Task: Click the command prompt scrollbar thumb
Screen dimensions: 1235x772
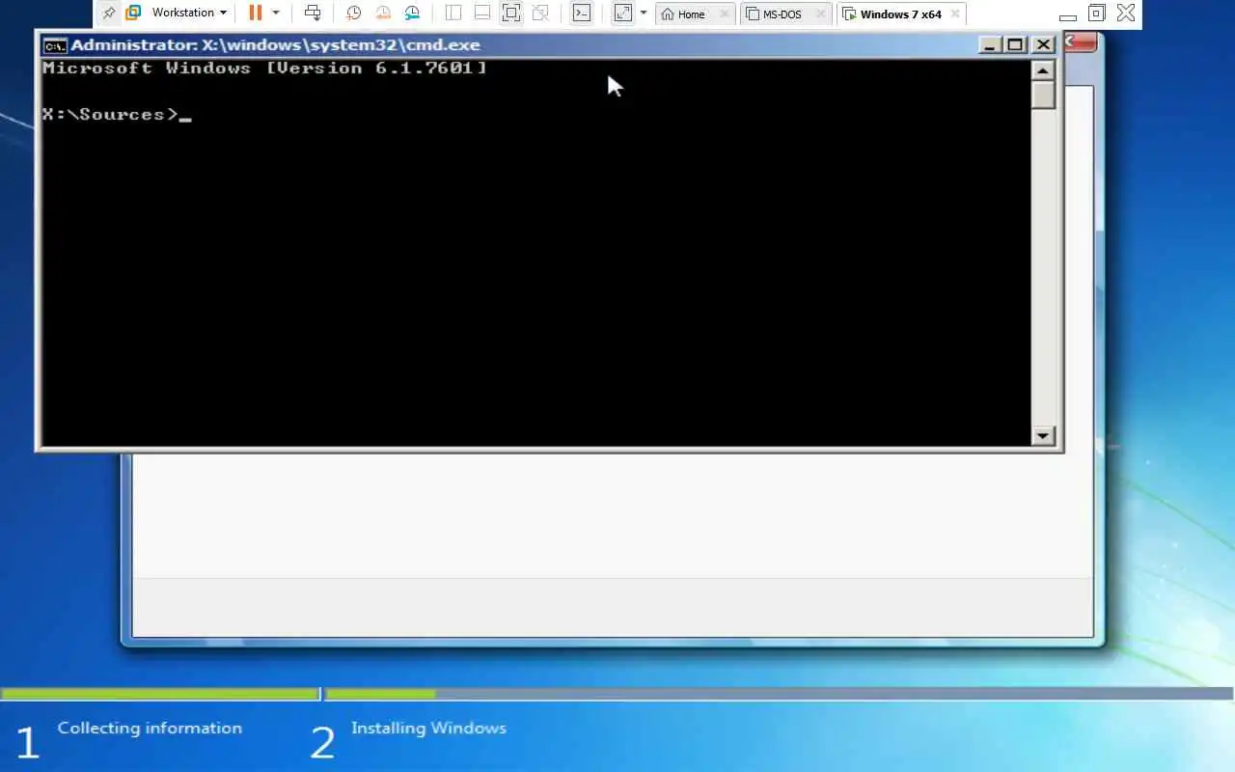Action: tap(1043, 96)
